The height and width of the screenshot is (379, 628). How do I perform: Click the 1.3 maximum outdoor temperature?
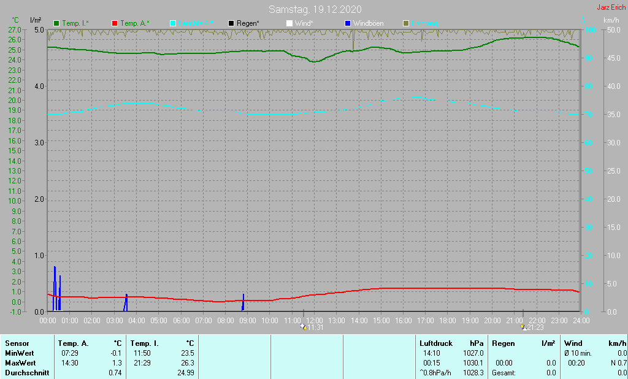click(117, 363)
